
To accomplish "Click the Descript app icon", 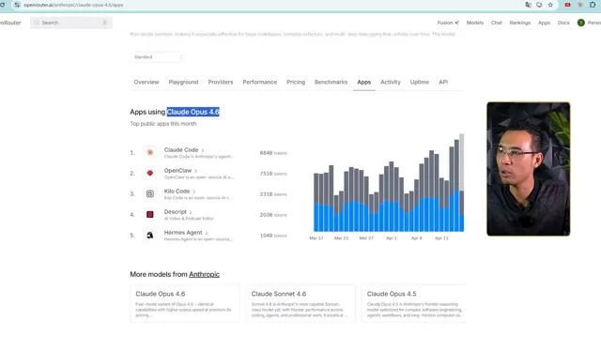I will coord(150,215).
